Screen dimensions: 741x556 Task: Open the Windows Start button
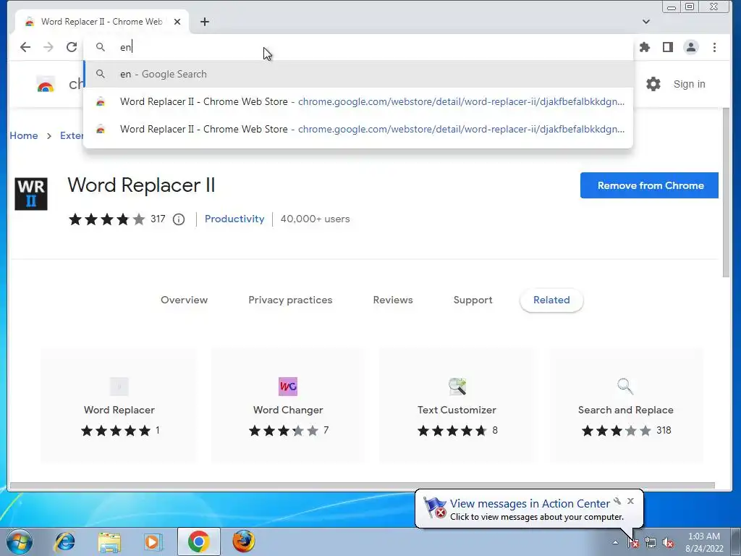coord(20,542)
